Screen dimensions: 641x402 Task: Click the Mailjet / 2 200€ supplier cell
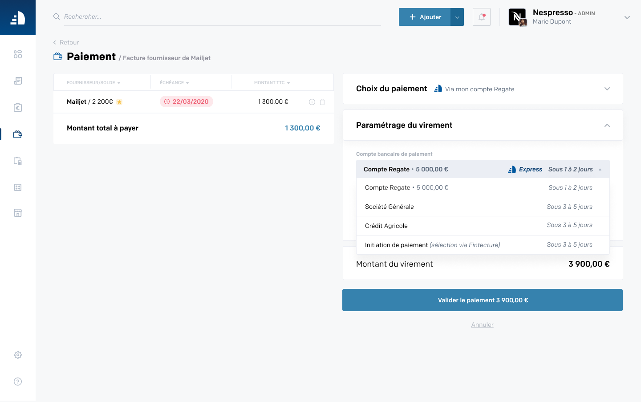point(90,102)
